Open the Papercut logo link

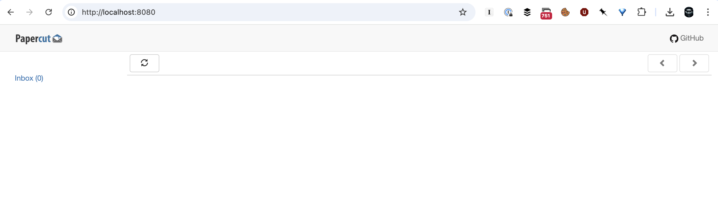coord(39,38)
